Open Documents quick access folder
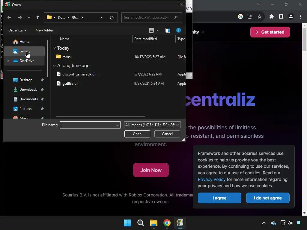Image resolution: width=307 pixels, height=230 pixels. click(28, 99)
